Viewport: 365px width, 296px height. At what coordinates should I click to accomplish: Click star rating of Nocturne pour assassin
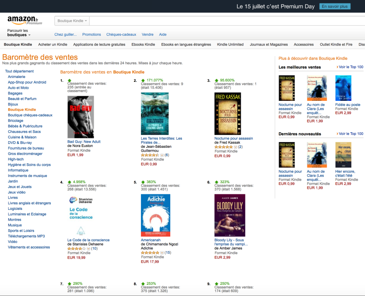tap(224, 147)
